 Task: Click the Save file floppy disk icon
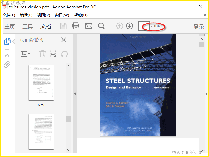pos(63,26)
